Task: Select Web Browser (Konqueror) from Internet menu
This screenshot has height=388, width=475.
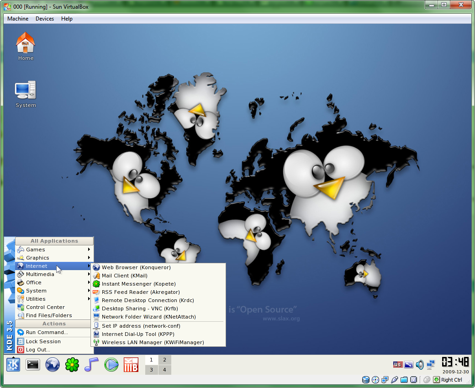Action: point(136,267)
